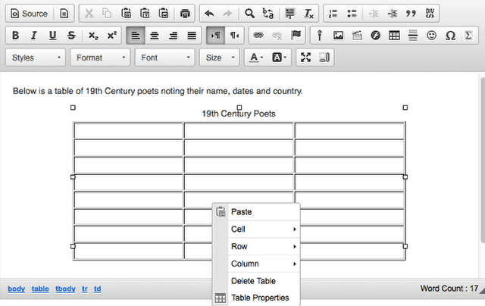Click the Insert Image icon

click(338, 36)
